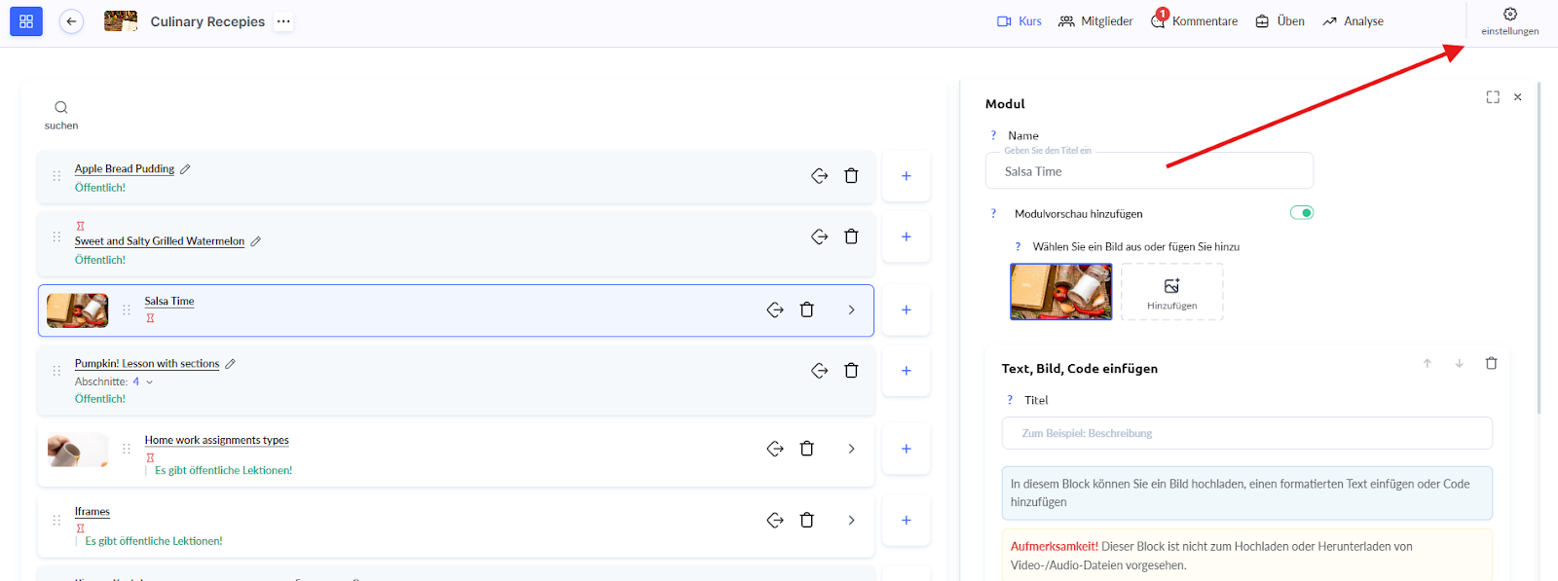
Task: Click share/move icon on Pumpkin lesson row
Action: tap(819, 371)
